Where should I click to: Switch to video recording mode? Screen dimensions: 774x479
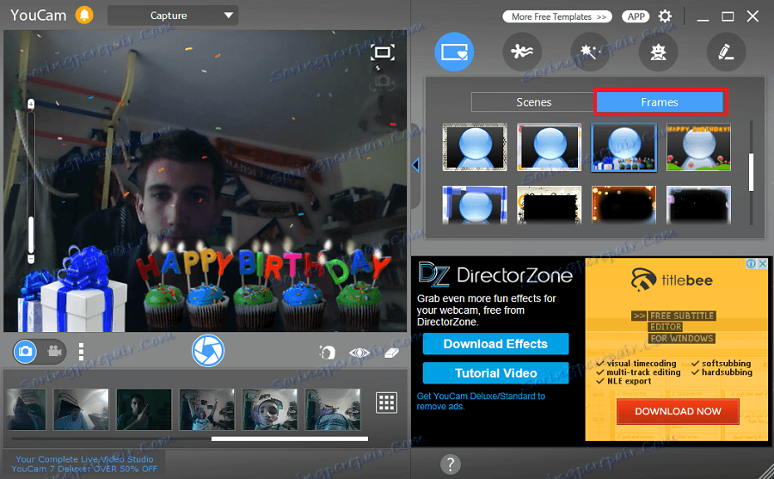point(54,352)
